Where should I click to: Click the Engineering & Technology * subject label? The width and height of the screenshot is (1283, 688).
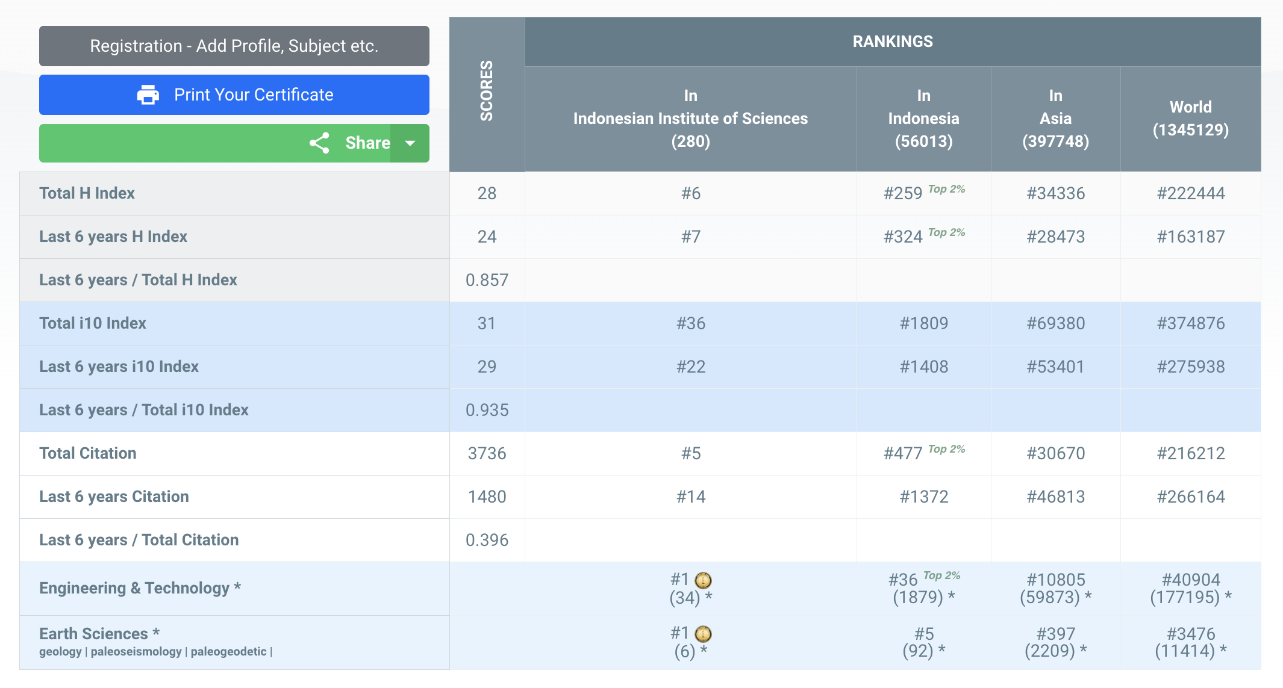[x=140, y=588]
